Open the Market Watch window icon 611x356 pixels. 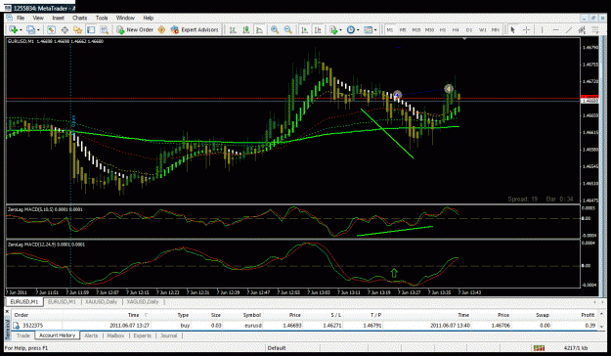coord(51,29)
